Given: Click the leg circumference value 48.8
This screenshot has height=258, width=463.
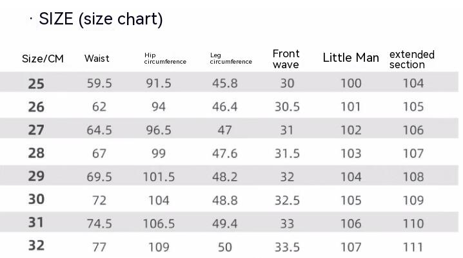Looking at the screenshot, I should click(x=224, y=200).
